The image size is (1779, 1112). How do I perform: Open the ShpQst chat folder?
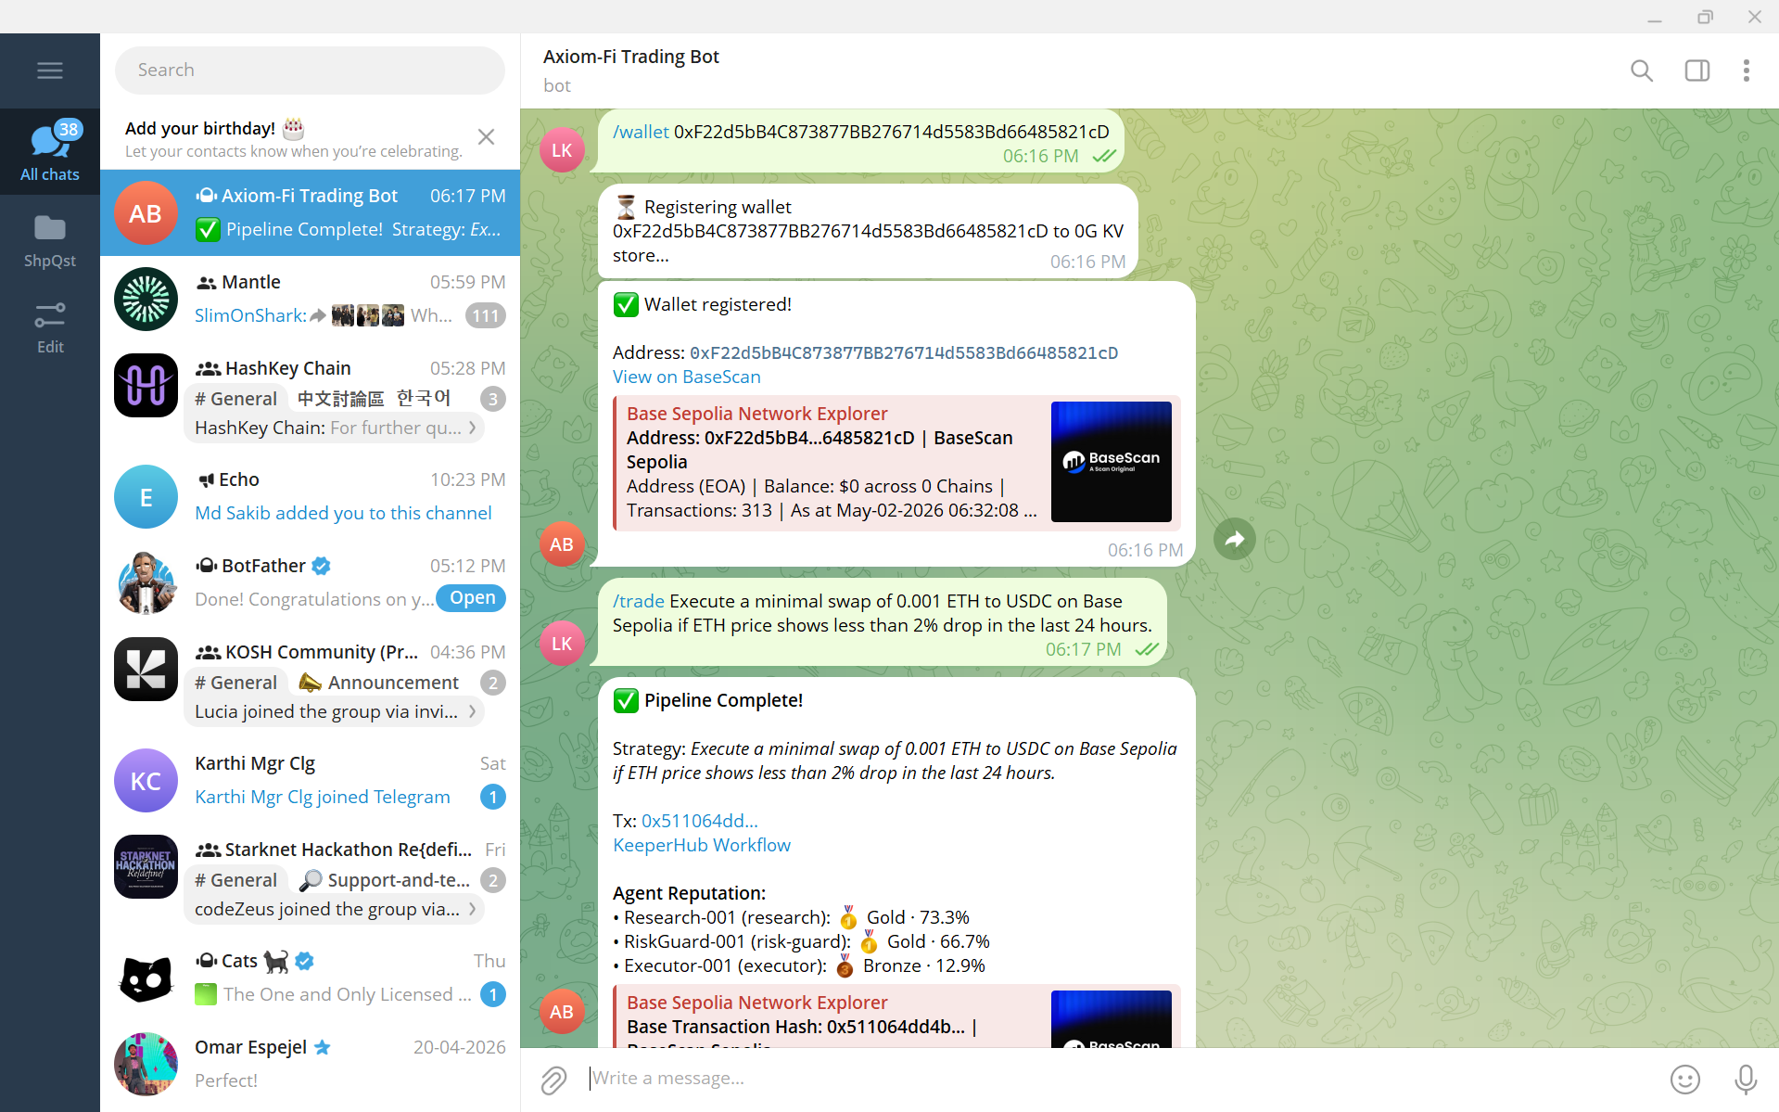(50, 241)
